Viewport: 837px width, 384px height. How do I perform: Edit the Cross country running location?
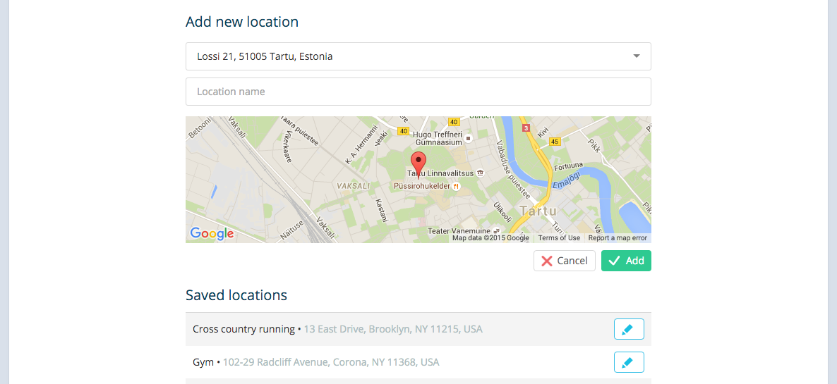coord(629,329)
